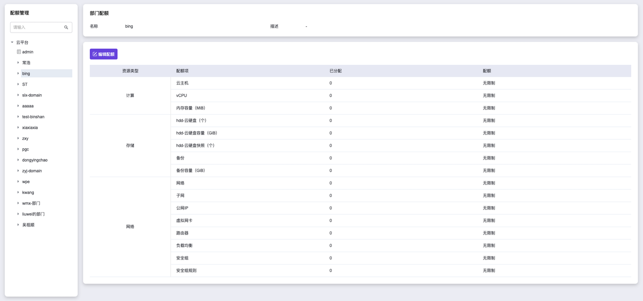Select the aaaaa department
This screenshot has width=643, height=301.
pos(28,106)
